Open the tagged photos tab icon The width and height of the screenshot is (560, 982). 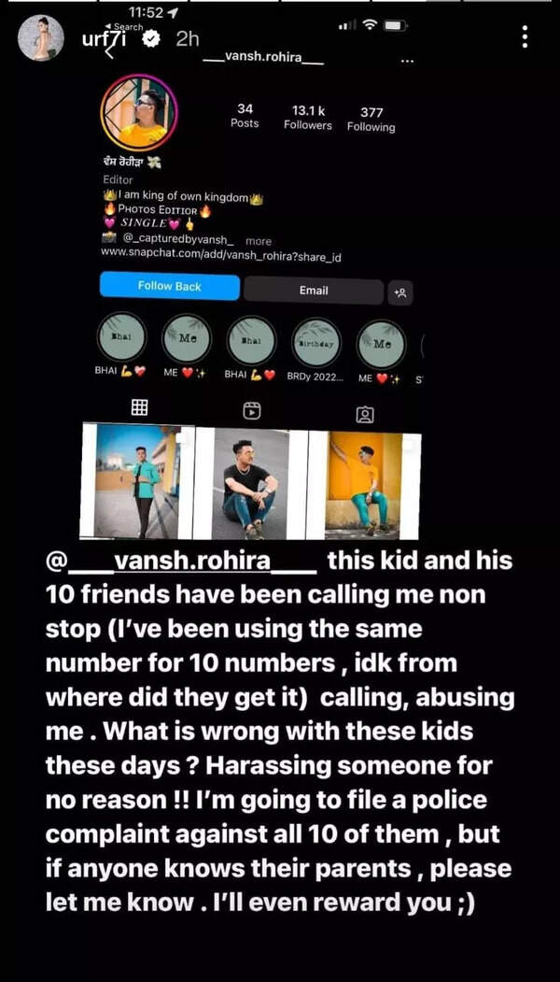pyautogui.click(x=365, y=414)
